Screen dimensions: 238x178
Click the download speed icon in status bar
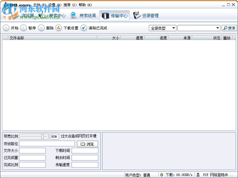(161, 175)
